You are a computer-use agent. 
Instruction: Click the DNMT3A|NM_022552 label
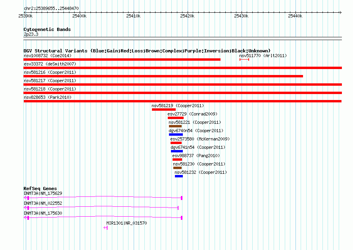pos(43,203)
